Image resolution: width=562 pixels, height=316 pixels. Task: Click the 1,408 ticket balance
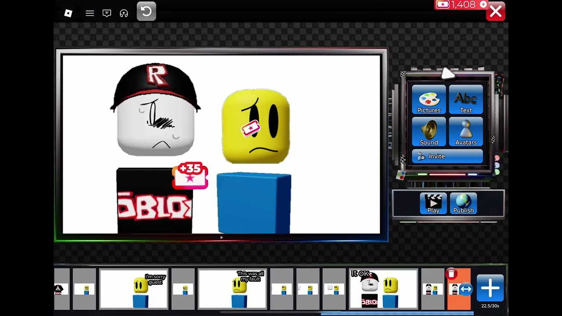(x=463, y=4)
